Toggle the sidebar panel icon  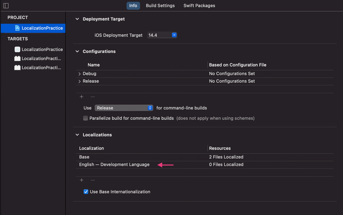[x=6, y=5]
